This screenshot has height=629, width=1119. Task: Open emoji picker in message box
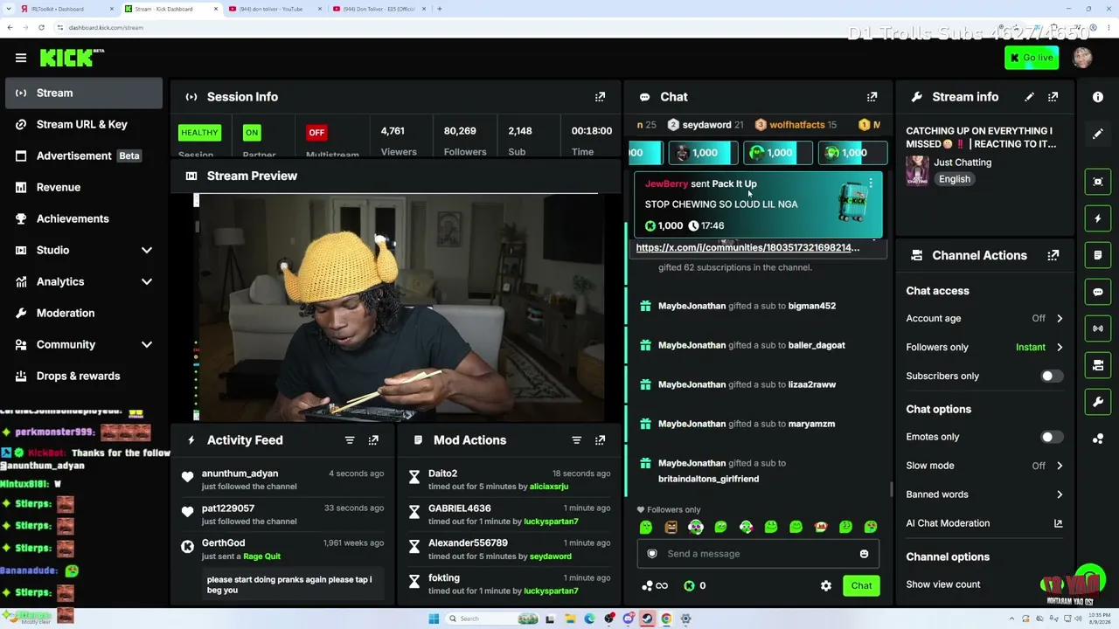[864, 554]
